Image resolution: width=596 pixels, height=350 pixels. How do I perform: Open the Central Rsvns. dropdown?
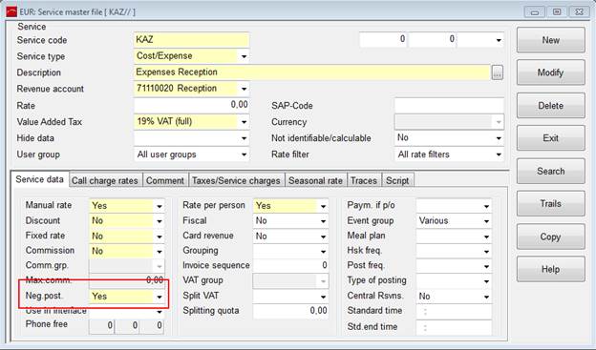(486, 297)
